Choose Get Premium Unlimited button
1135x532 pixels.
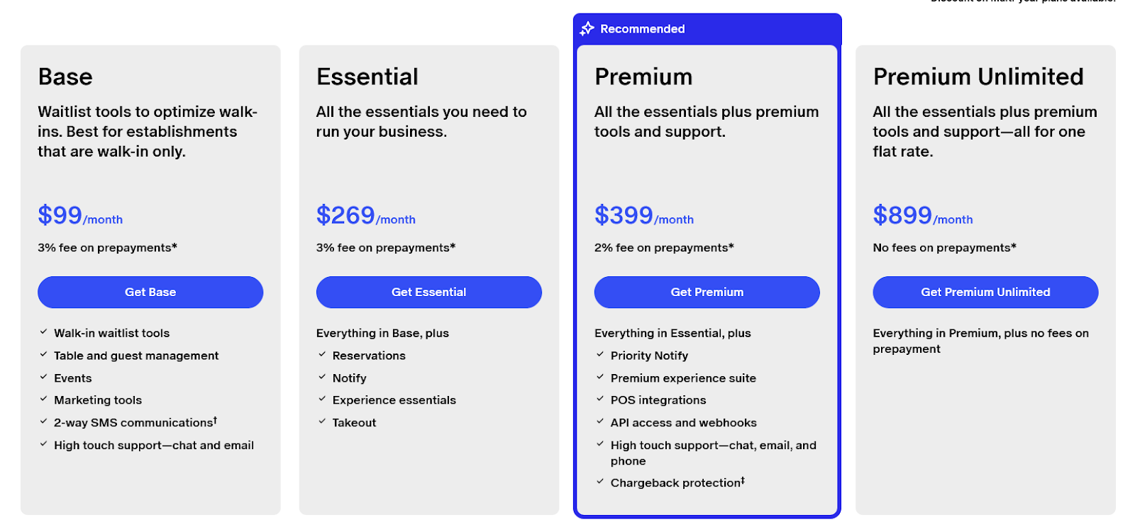pos(985,292)
